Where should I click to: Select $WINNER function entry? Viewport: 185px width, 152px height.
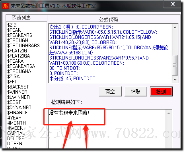[x=18, y=92]
